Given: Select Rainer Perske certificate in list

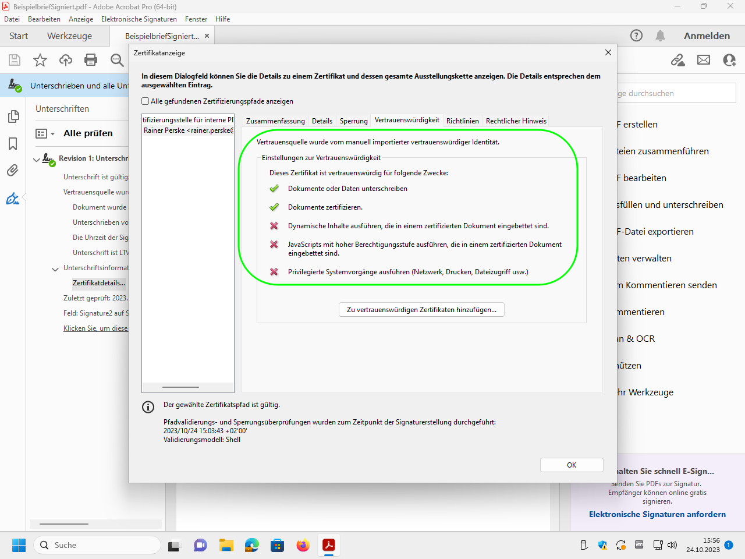Looking at the screenshot, I should tap(188, 130).
